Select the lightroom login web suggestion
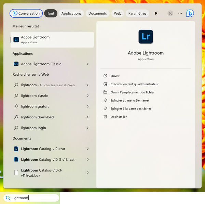This screenshot has width=205, height=204. click(x=52, y=128)
